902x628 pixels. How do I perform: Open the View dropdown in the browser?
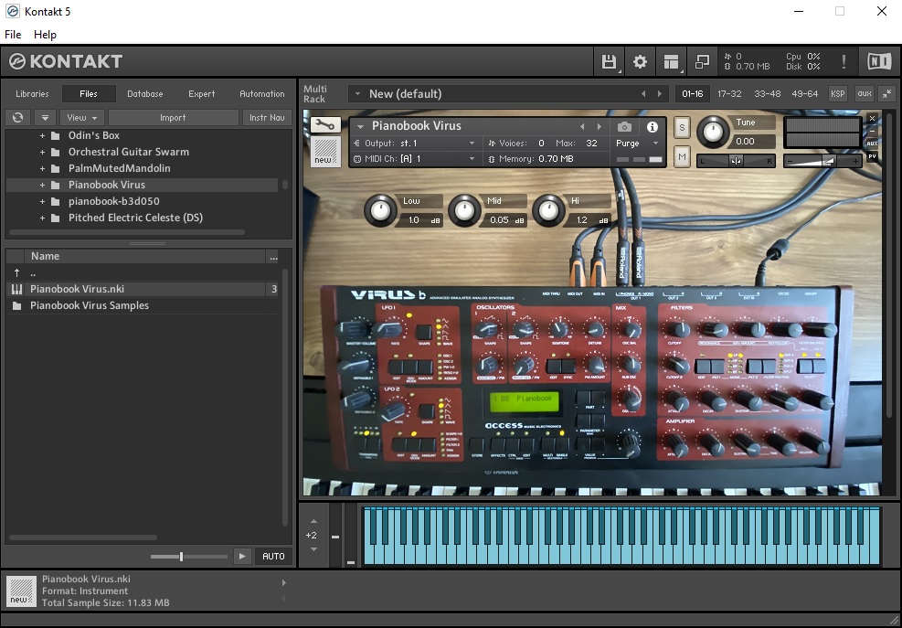[81, 117]
